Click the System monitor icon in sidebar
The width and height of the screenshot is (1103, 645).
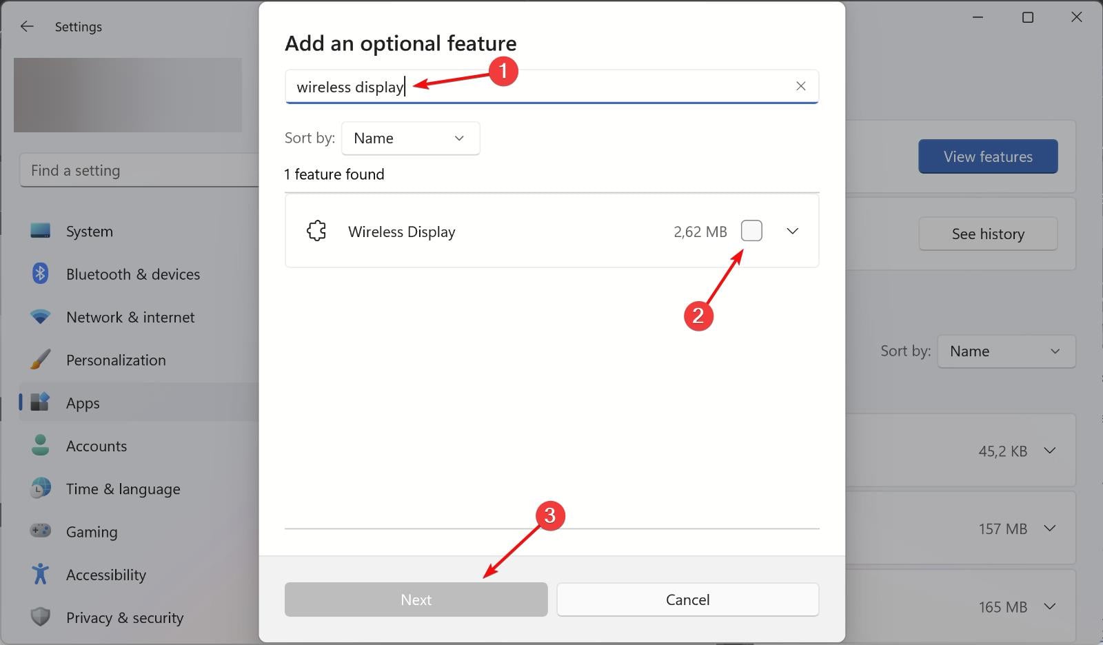coord(40,231)
